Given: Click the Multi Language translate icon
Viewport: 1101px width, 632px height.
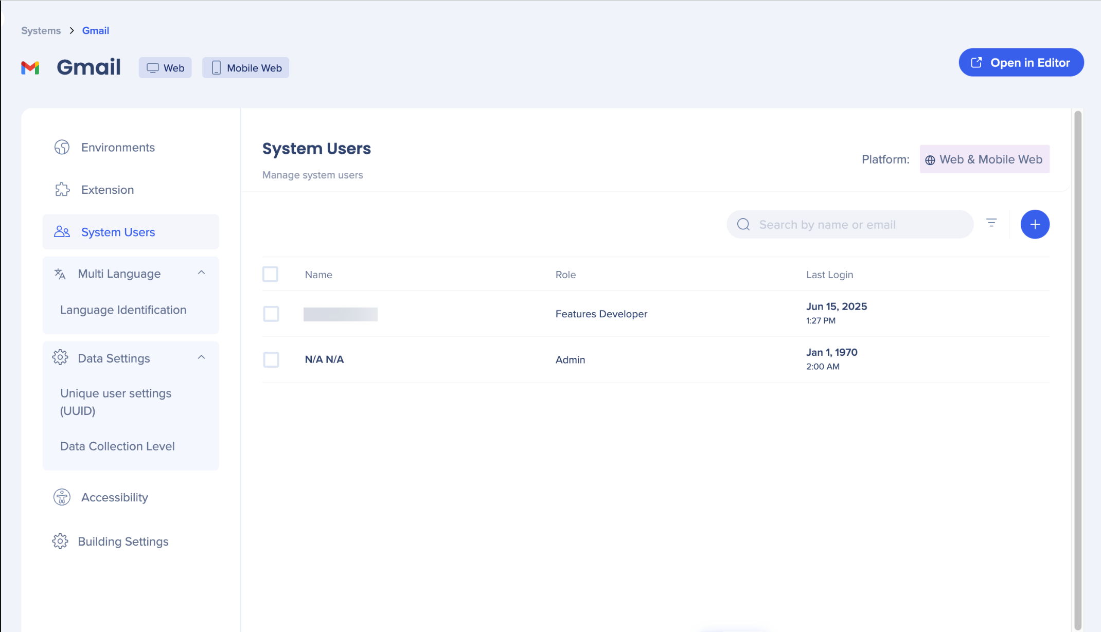Looking at the screenshot, I should point(60,274).
